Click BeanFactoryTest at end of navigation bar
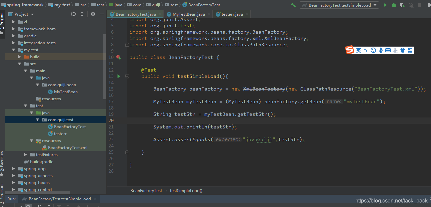This screenshot has width=431, height=207. (x=201, y=5)
